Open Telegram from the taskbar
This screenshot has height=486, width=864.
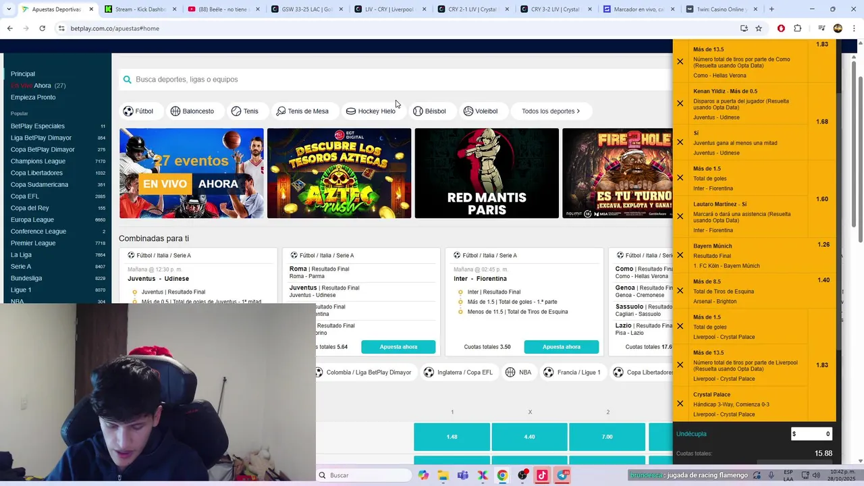(562, 475)
